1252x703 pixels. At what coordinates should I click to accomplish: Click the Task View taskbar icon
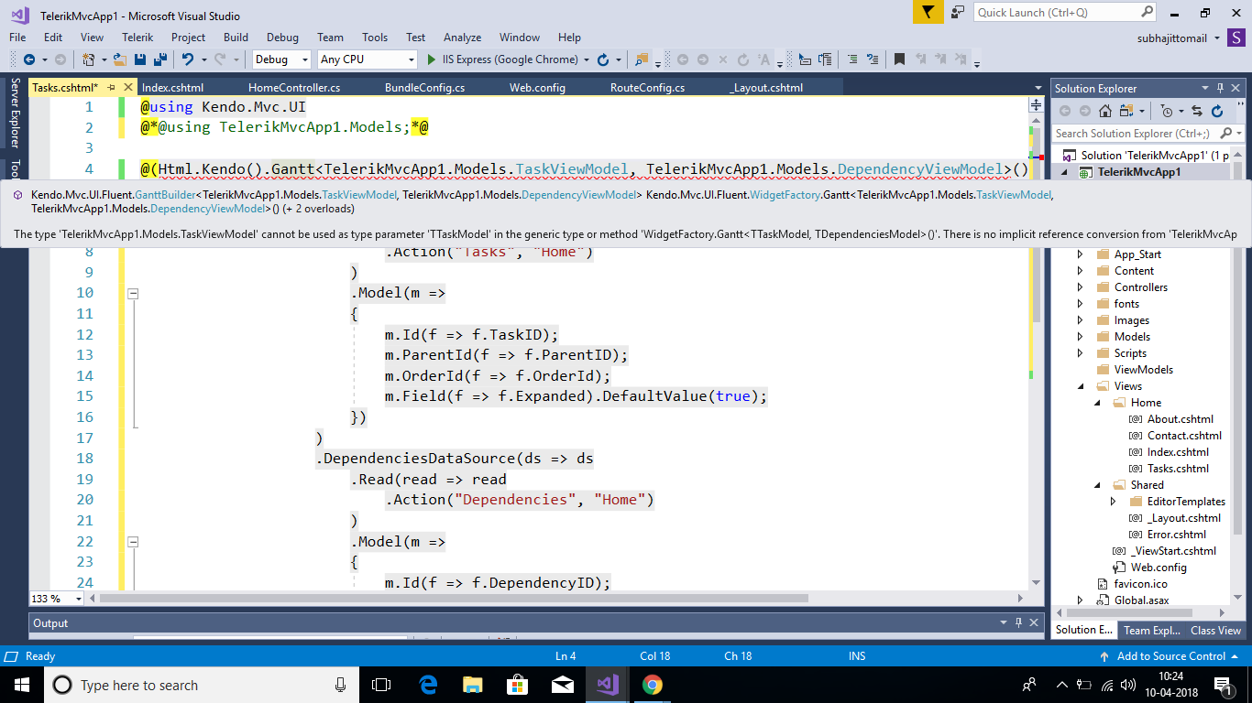coord(381,685)
